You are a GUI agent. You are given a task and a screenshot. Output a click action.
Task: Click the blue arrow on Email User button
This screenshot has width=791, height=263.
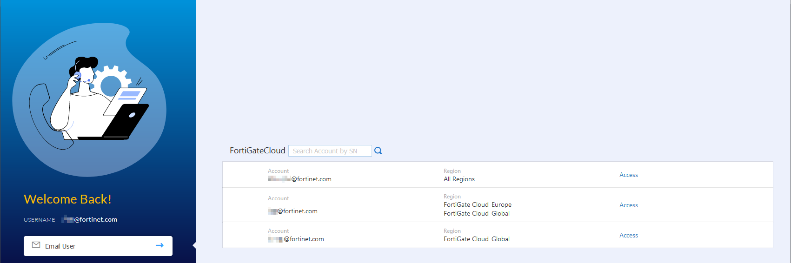[x=160, y=245]
